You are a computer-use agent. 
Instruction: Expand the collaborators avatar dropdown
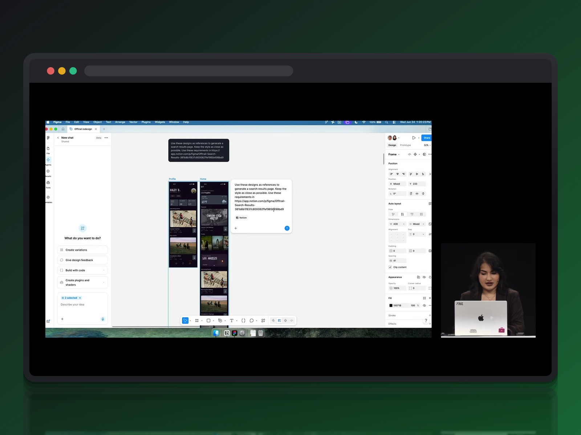(x=399, y=138)
